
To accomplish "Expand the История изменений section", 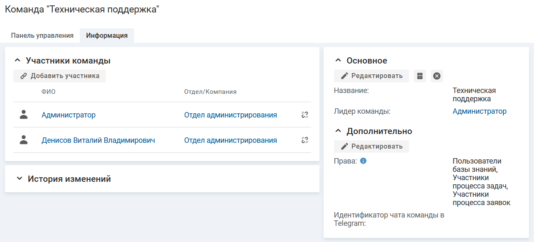I will (x=19, y=179).
